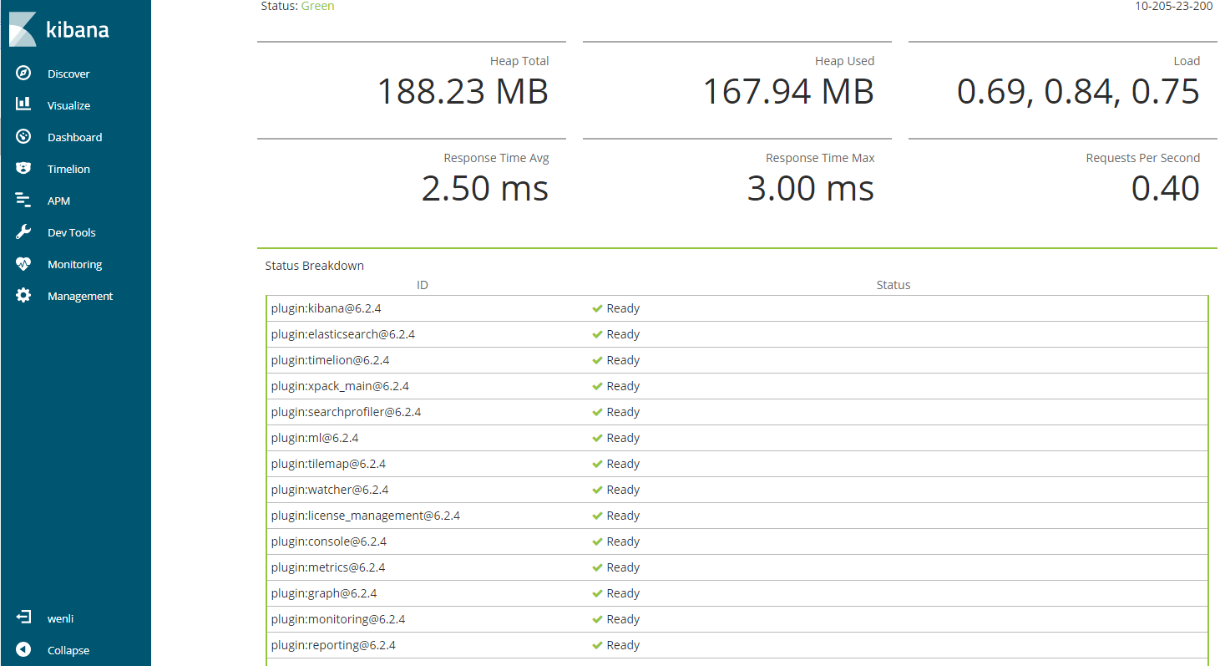1220x666 pixels.
Task: Click green check icon for plugin:monitoring@6.2.4
Action: tap(597, 619)
